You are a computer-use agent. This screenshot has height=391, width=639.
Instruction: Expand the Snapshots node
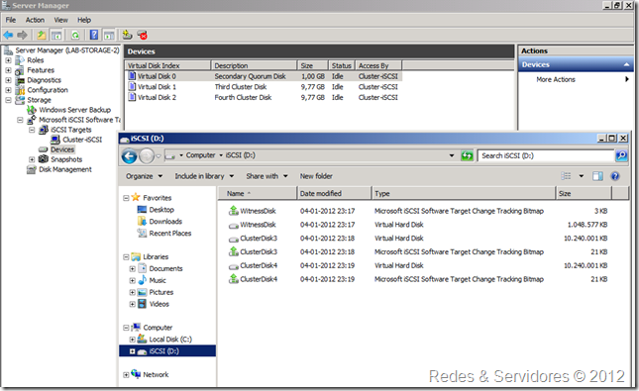[32, 159]
